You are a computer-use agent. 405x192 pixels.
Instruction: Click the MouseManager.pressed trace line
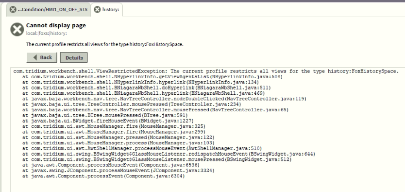tap(118, 137)
